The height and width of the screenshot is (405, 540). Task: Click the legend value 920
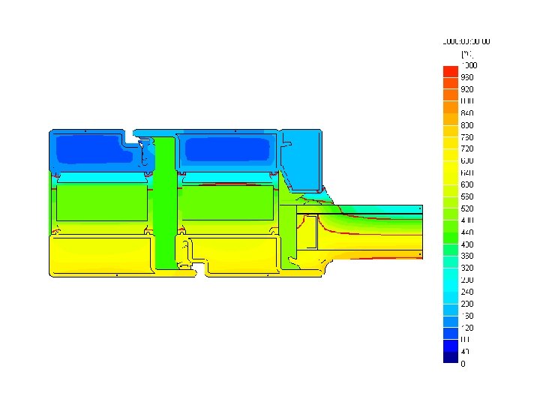click(467, 89)
